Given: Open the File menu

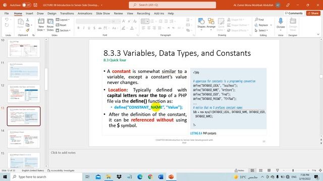Looking at the screenshot, I should [7, 14].
